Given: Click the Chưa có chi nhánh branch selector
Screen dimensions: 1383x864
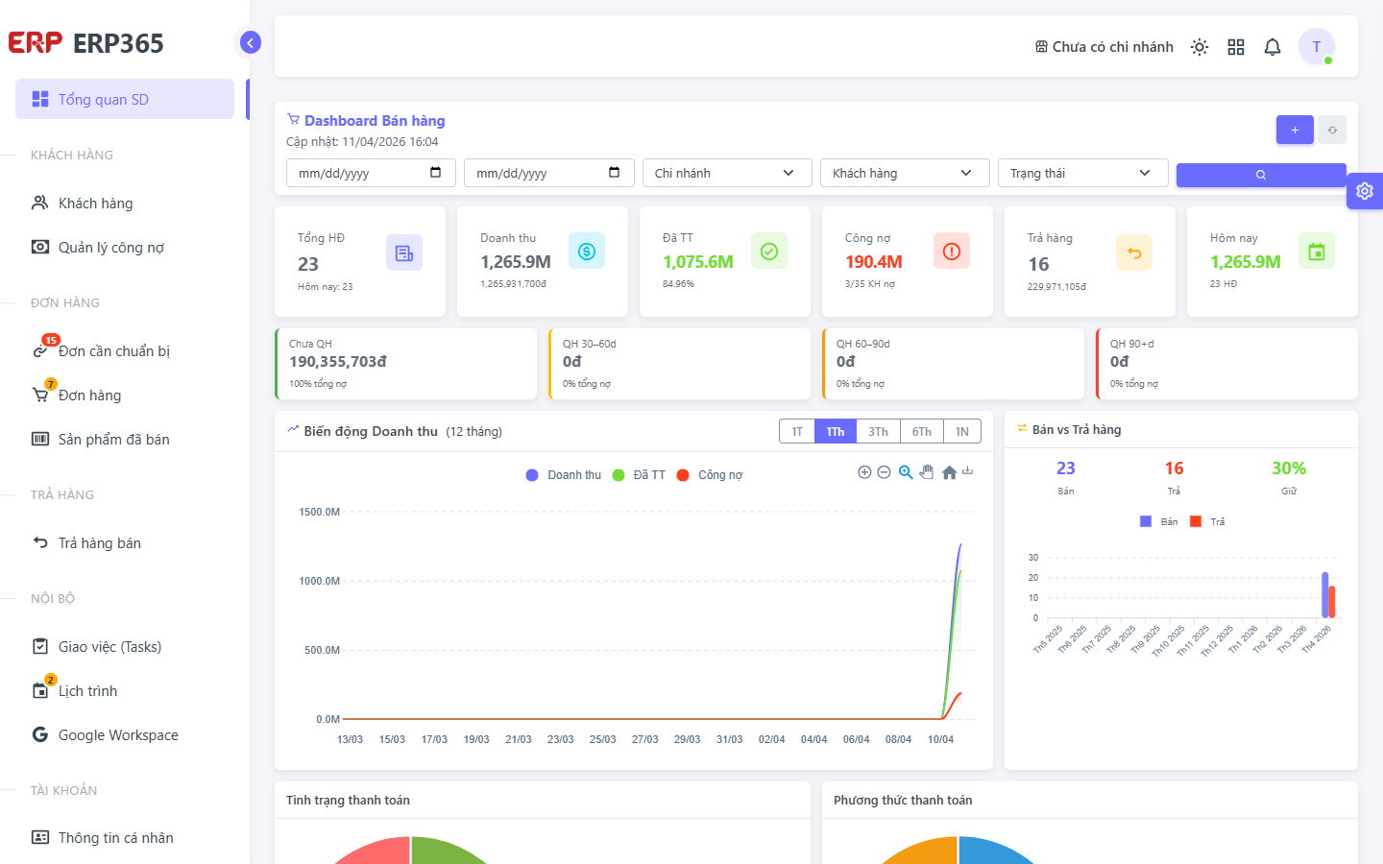Looking at the screenshot, I should pos(1104,47).
